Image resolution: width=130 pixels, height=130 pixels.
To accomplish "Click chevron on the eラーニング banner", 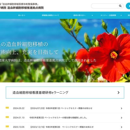I will point(119,92).
